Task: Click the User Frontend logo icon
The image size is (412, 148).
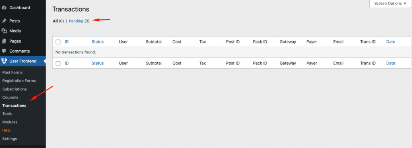Action: pos(4,61)
